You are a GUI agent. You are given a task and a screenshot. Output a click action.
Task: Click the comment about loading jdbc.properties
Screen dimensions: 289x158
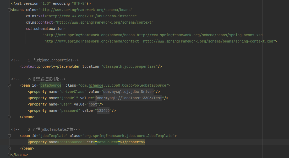45,60
